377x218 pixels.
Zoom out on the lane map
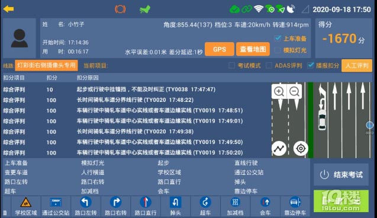[x=294, y=91]
